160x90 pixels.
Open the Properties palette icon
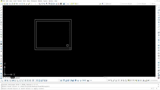pyautogui.click(x=49, y=4)
